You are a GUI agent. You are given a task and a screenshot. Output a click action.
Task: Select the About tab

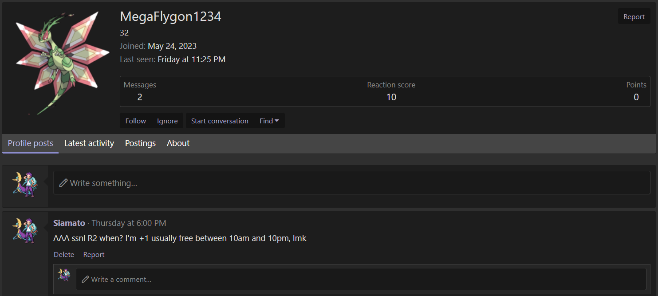pos(178,143)
